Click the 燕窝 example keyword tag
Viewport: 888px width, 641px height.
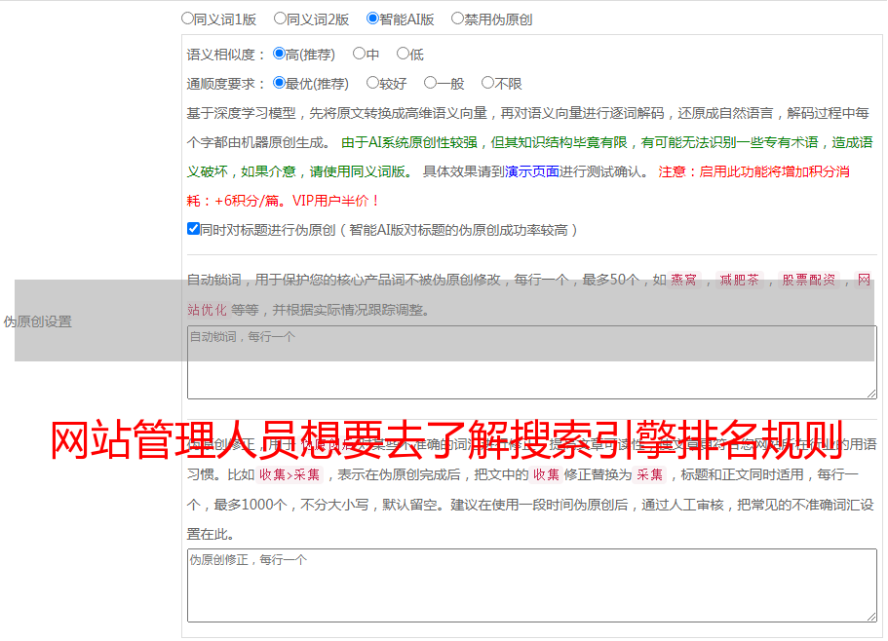[x=683, y=280]
